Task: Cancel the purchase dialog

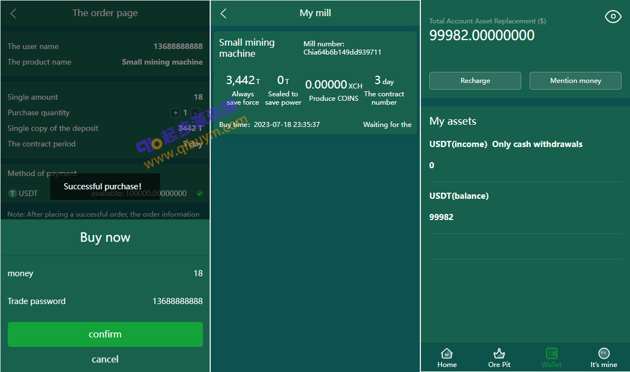Action: [105, 359]
